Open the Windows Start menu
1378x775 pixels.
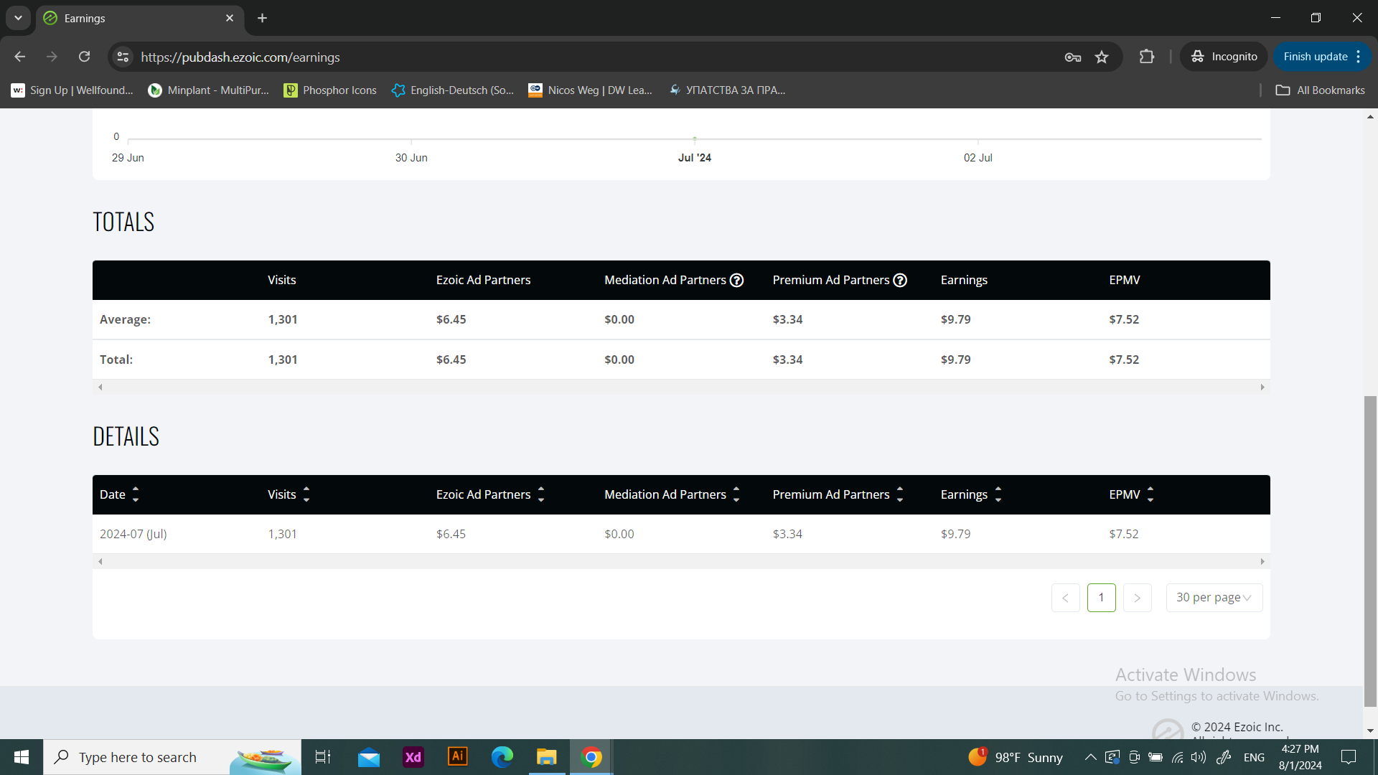[22, 757]
